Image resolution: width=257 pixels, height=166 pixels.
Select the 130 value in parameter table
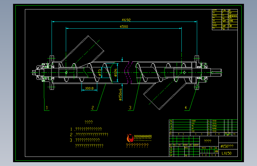tap(230, 26)
